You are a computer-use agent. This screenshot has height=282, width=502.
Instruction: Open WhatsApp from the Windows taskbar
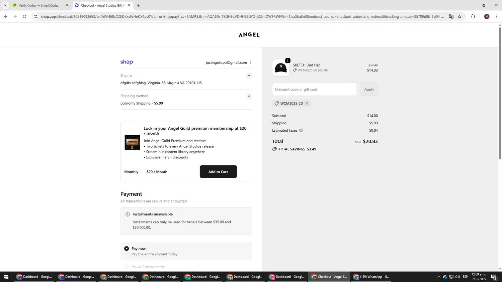(371, 277)
